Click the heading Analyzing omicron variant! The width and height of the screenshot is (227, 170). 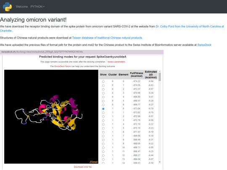tap(33, 20)
